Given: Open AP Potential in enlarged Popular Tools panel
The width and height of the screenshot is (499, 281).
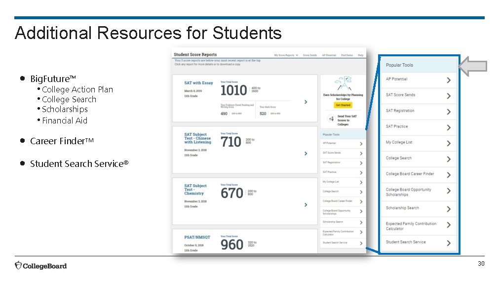Looking at the screenshot, I should [x=396, y=79].
